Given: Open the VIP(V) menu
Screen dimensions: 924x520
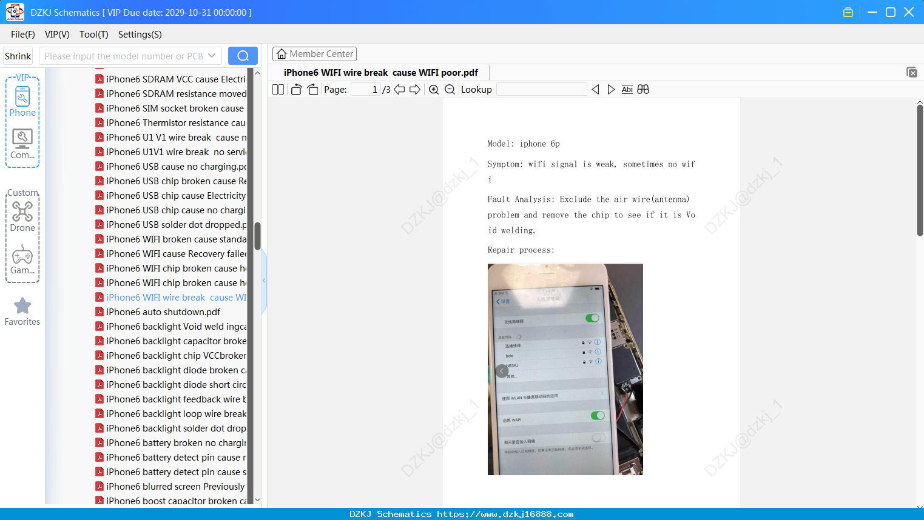Looking at the screenshot, I should click(57, 35).
